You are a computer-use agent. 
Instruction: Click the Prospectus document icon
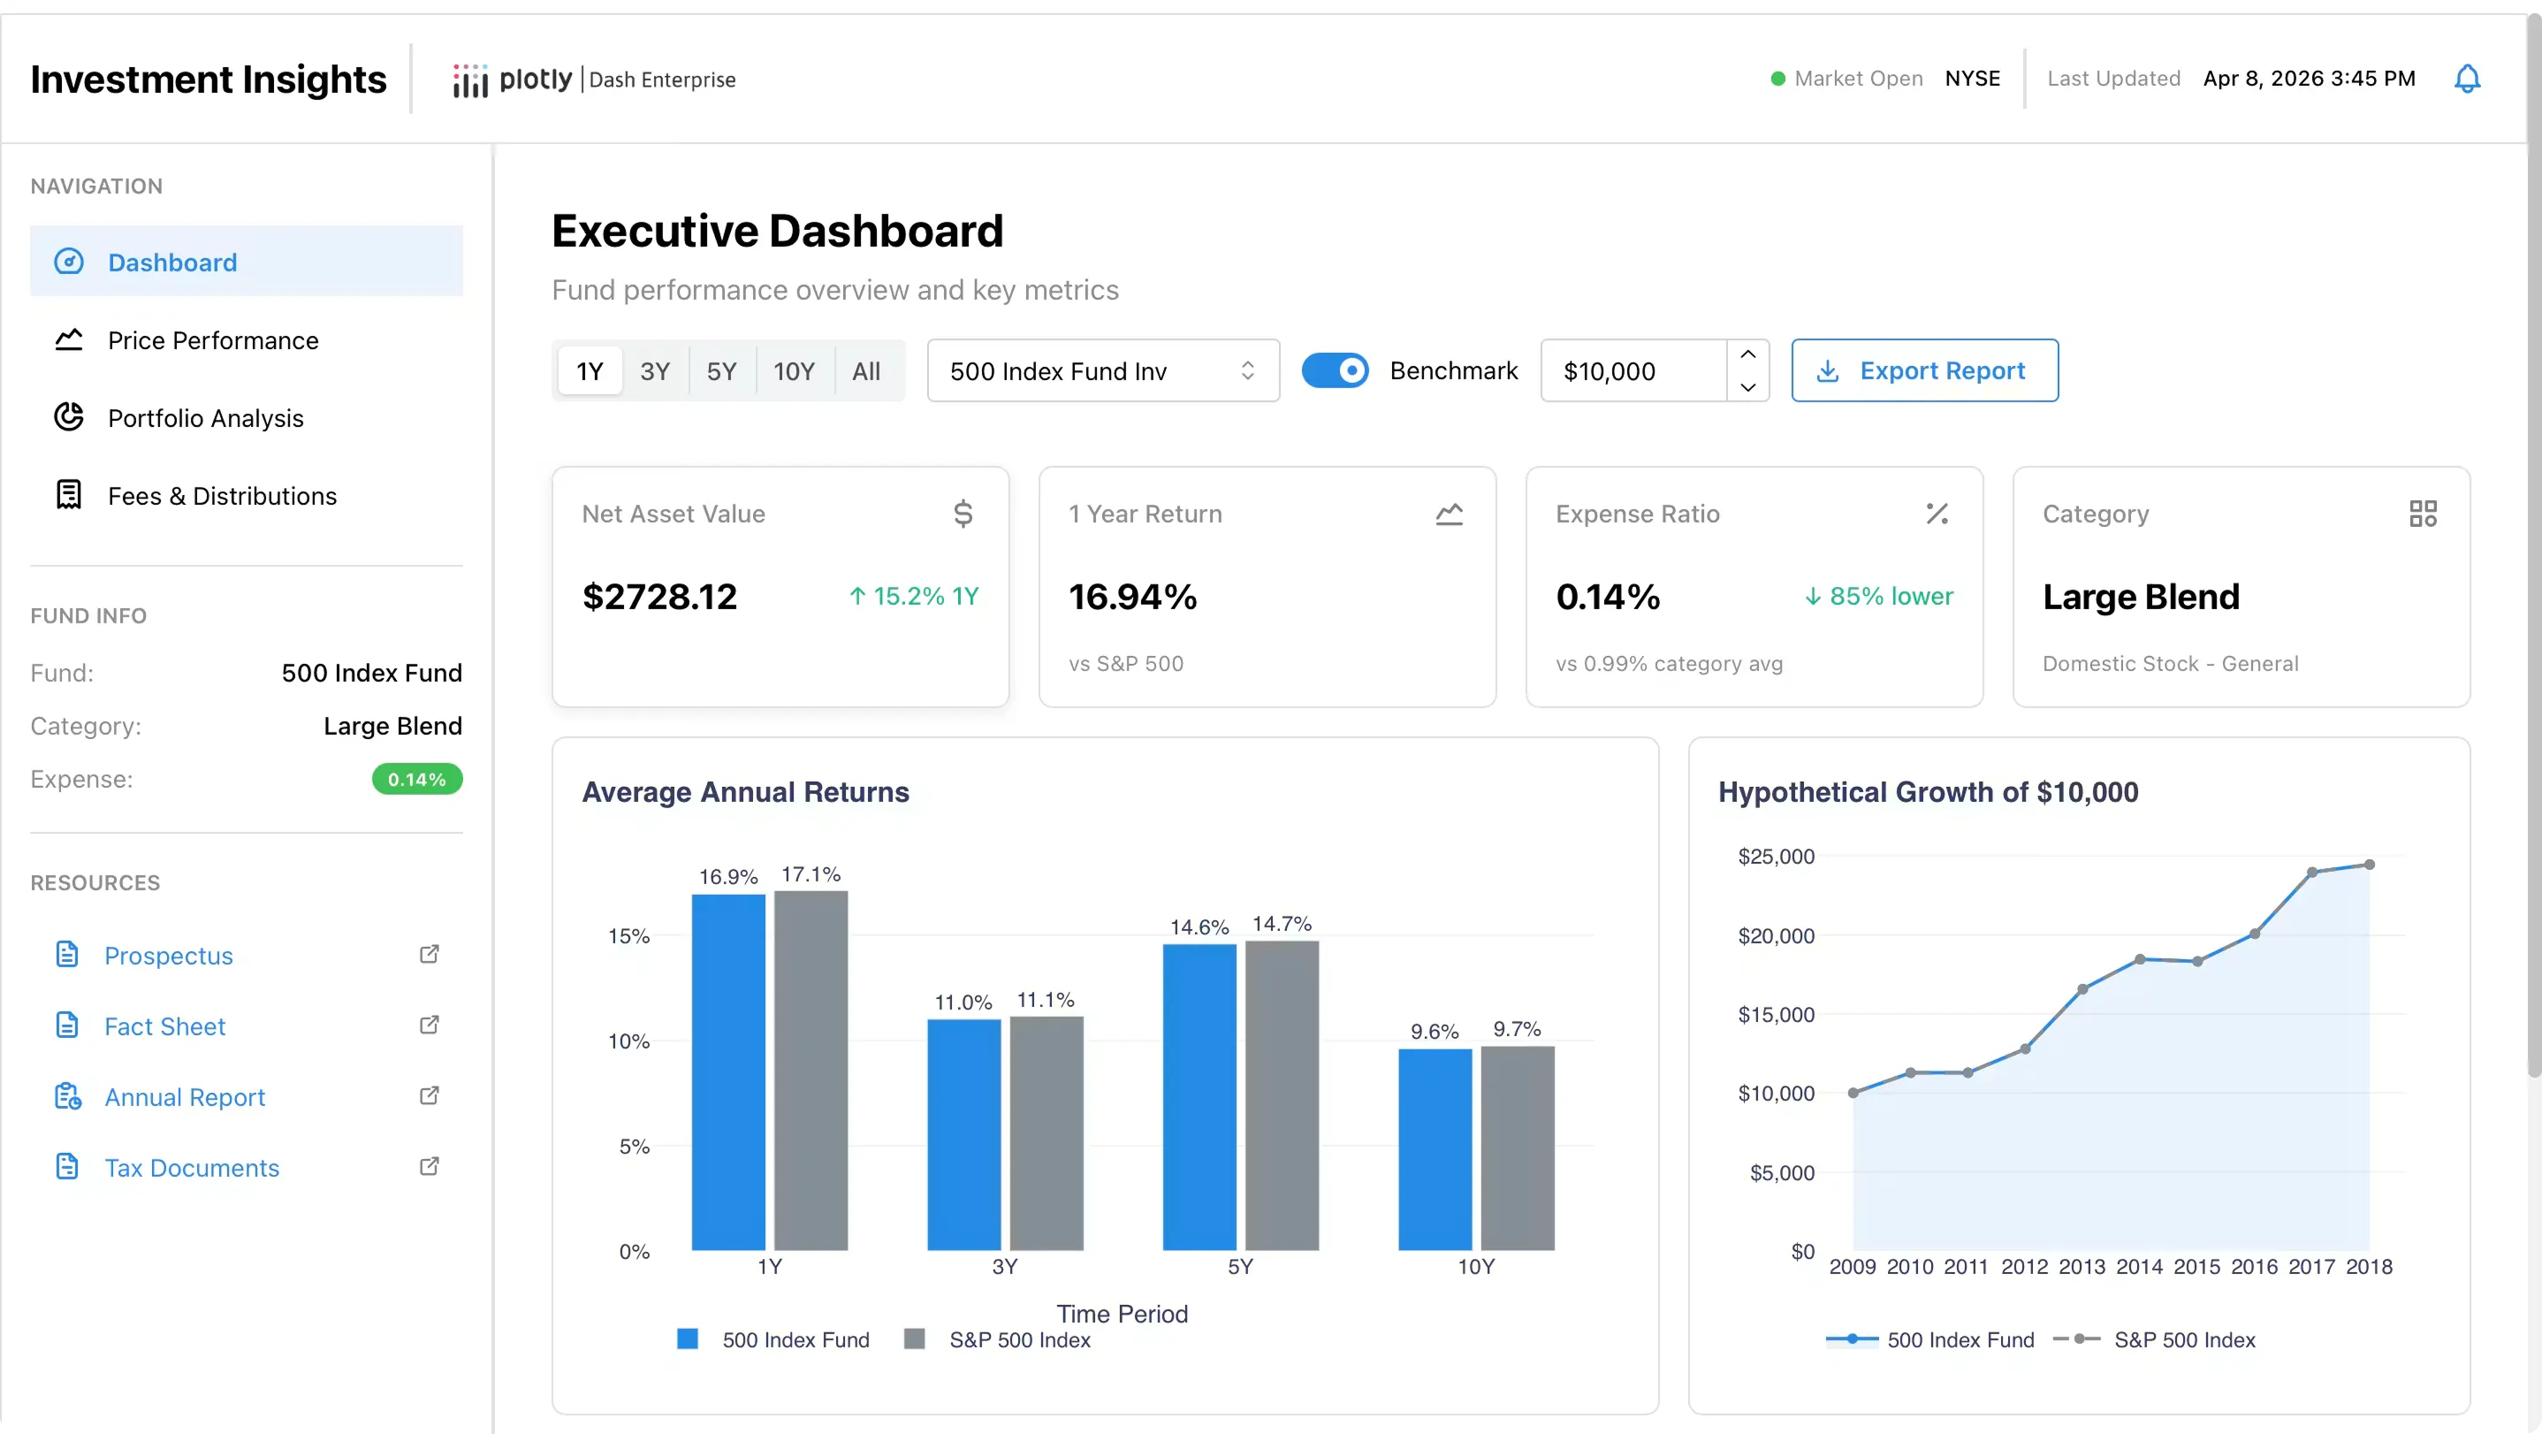[x=67, y=954]
